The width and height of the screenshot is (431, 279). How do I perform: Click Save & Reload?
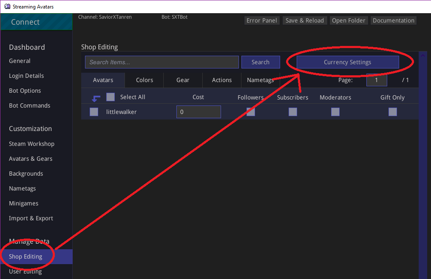coord(304,20)
